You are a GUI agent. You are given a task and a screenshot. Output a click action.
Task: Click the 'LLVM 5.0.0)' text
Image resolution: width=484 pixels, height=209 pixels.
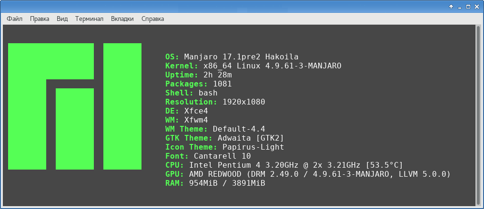(x=424, y=174)
